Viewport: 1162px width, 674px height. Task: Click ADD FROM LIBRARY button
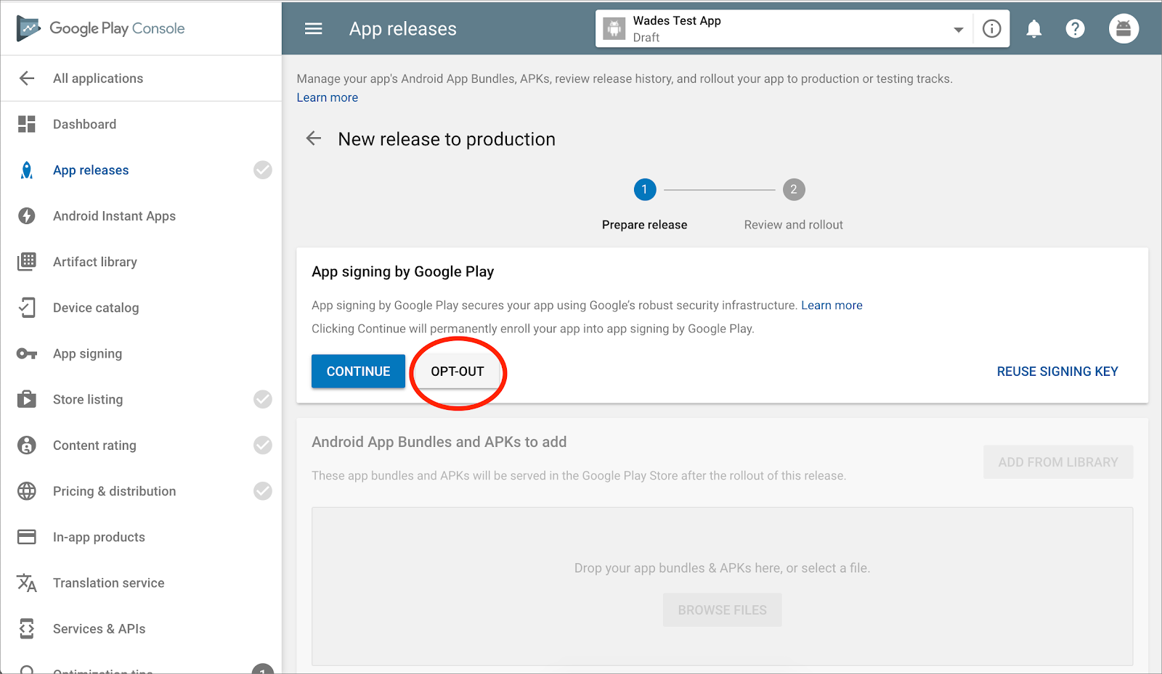(1058, 462)
